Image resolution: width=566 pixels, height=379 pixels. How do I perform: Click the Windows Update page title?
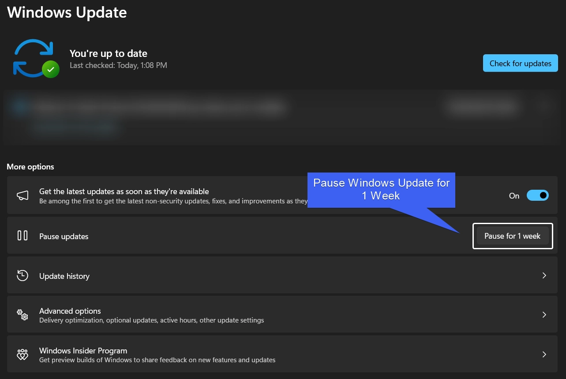(67, 12)
